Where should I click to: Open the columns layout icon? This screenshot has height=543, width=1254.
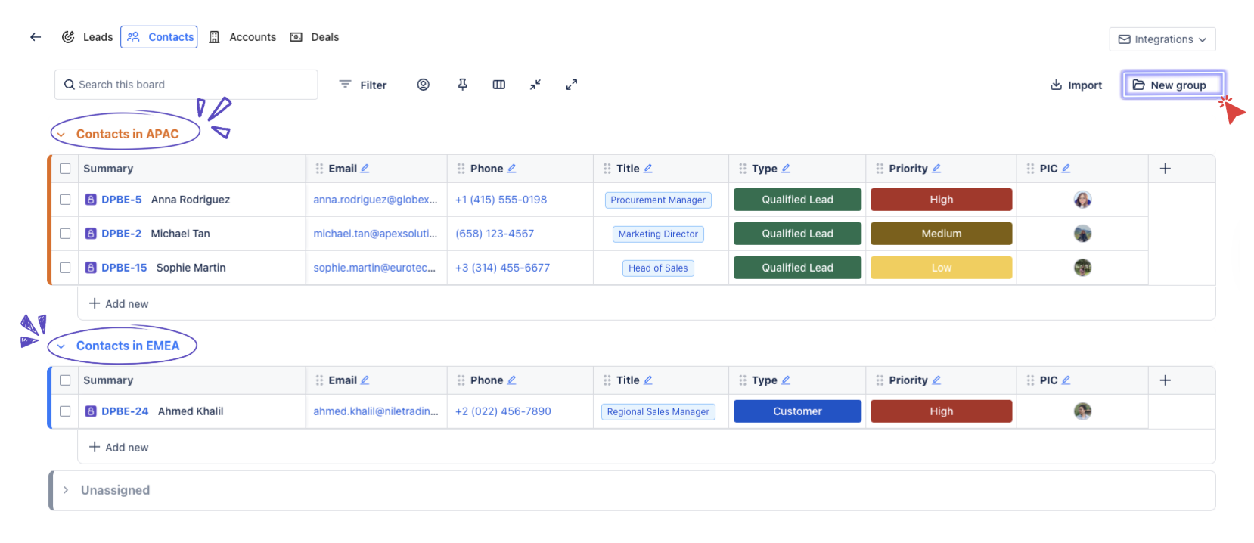tap(499, 85)
